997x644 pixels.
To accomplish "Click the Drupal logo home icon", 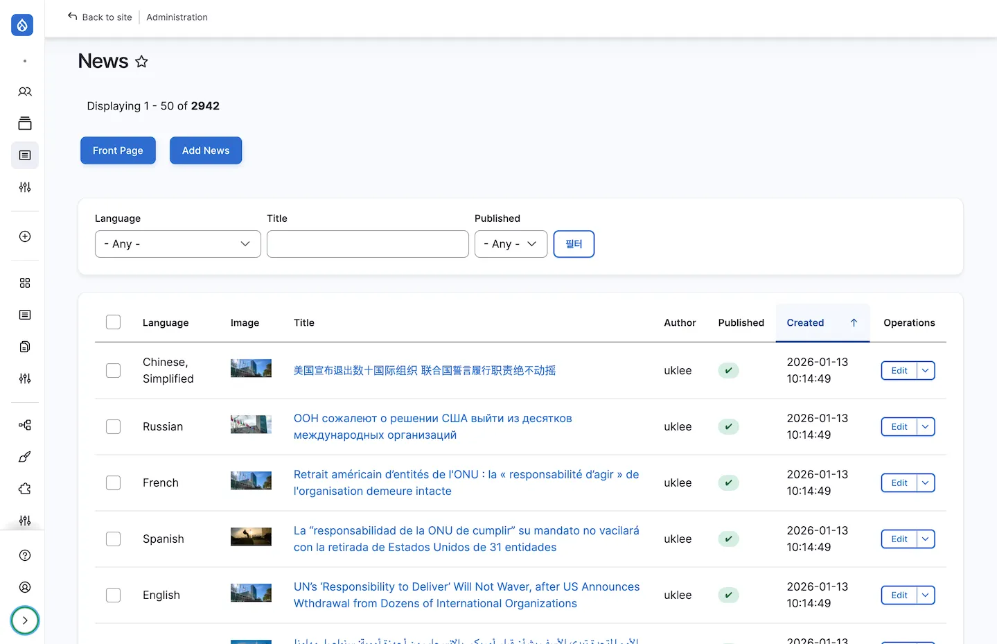I will point(22,25).
